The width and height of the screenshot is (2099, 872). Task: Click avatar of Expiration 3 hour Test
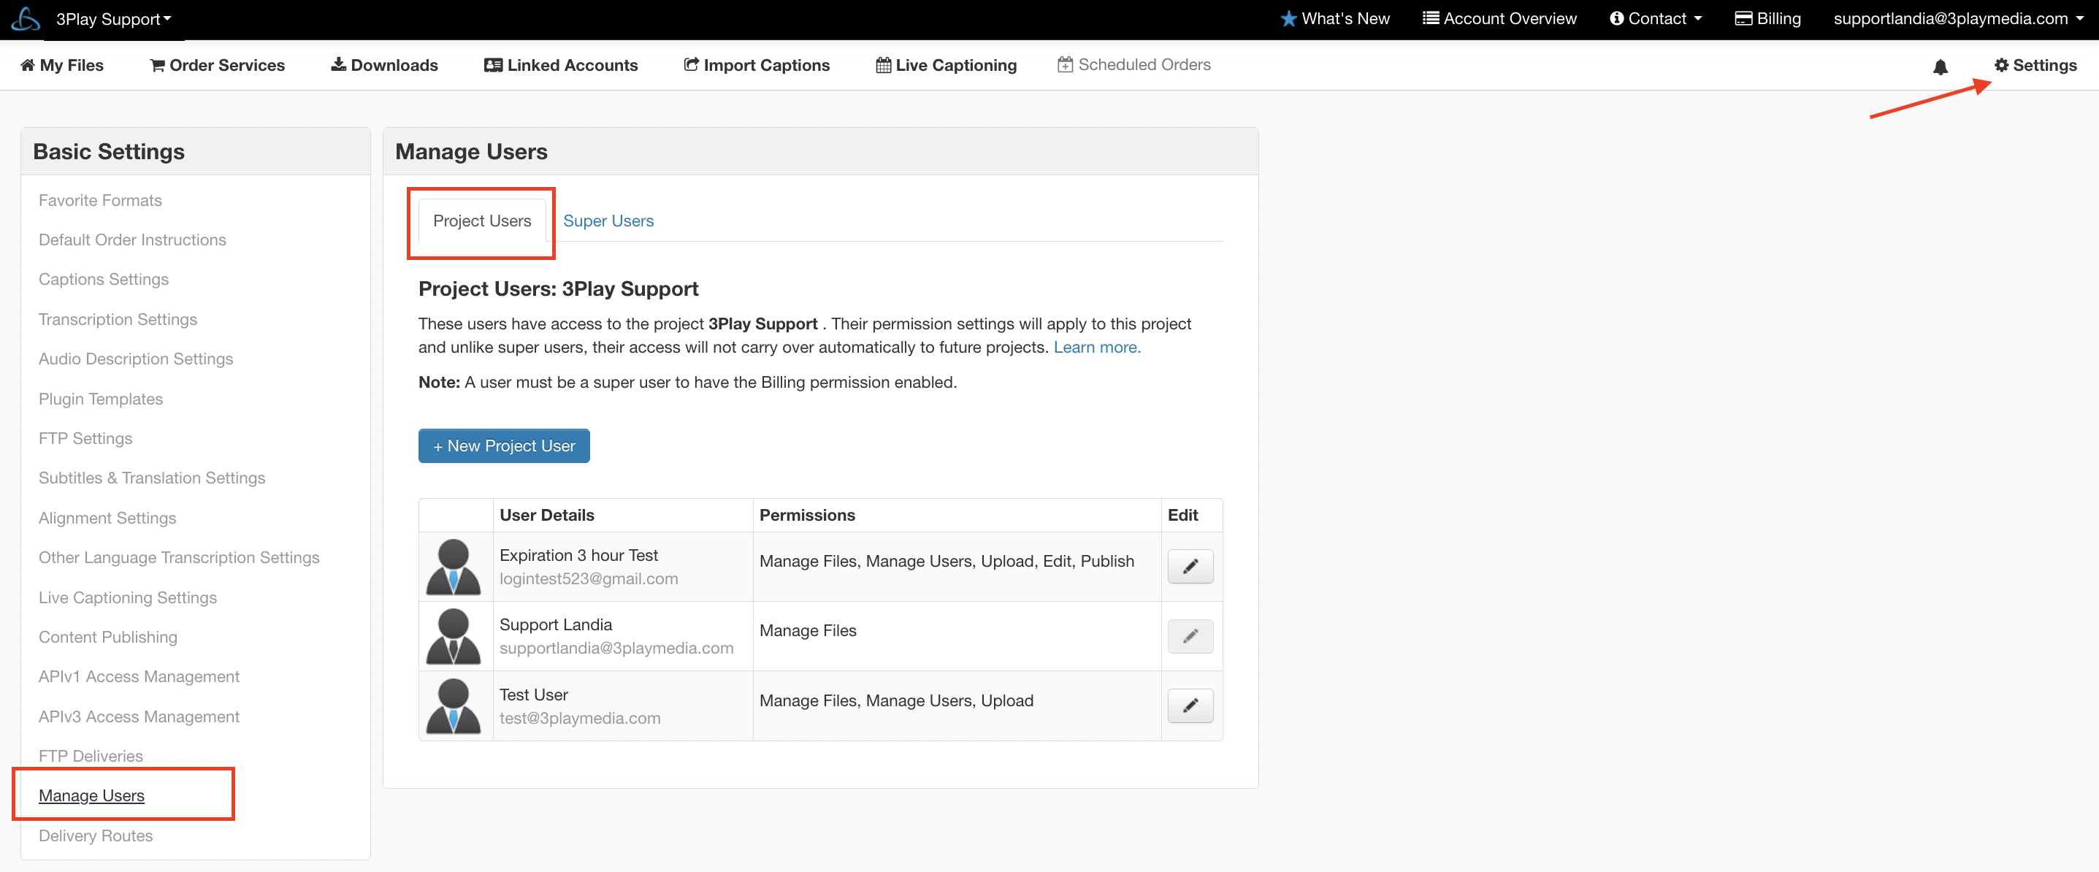pyautogui.click(x=454, y=567)
